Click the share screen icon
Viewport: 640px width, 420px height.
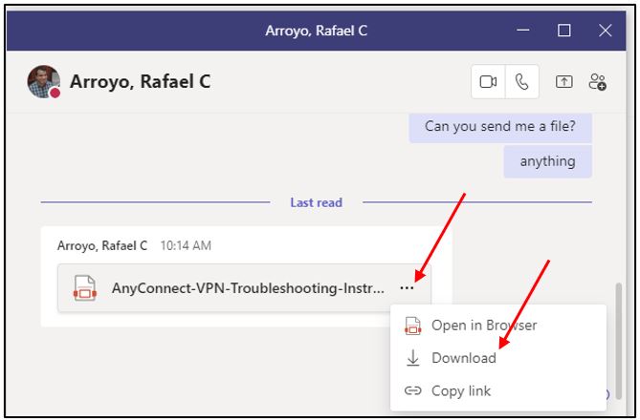tap(564, 82)
